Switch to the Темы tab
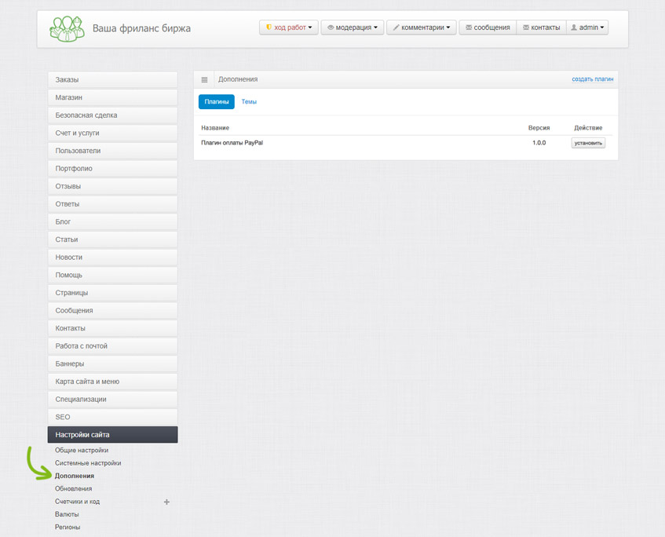Screen dimensions: 665x537 pyautogui.click(x=249, y=102)
